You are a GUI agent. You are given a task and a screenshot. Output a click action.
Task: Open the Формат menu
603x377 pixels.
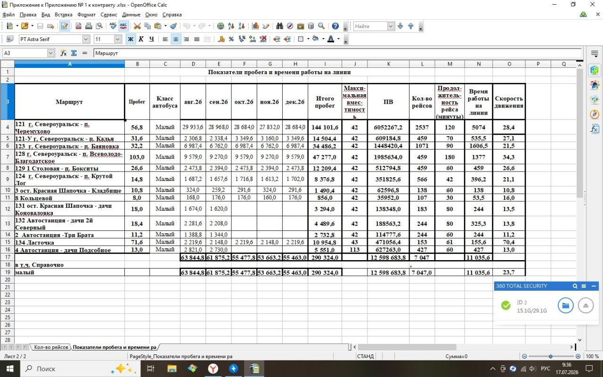[86, 15]
